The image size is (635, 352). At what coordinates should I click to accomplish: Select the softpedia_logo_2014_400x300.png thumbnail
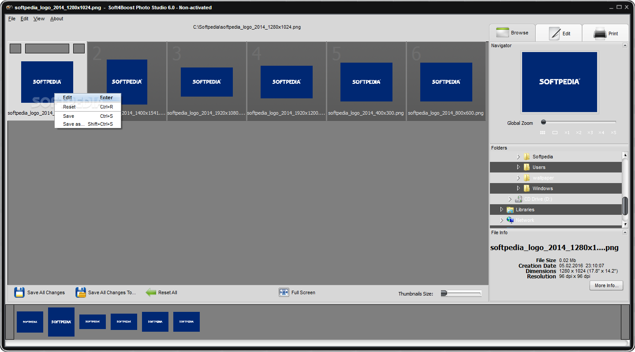(366, 81)
